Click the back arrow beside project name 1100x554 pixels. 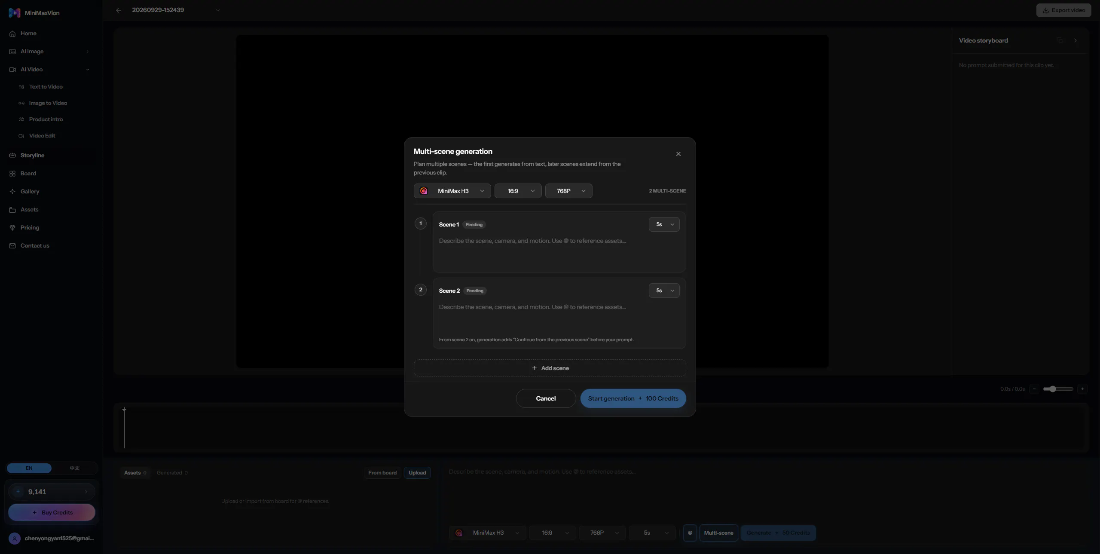click(x=119, y=10)
